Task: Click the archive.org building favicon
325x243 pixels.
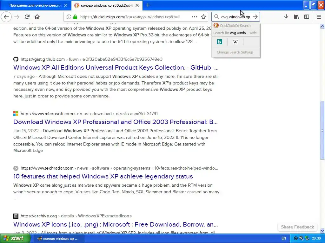Action: pyautogui.click(x=16, y=216)
